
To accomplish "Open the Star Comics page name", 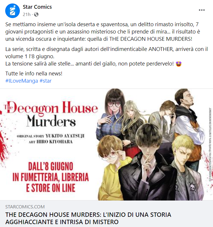I will point(37,7).
